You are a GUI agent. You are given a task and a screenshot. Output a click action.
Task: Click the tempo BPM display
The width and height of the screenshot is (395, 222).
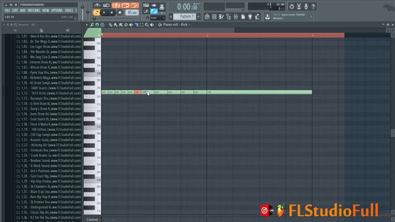pos(132,12)
